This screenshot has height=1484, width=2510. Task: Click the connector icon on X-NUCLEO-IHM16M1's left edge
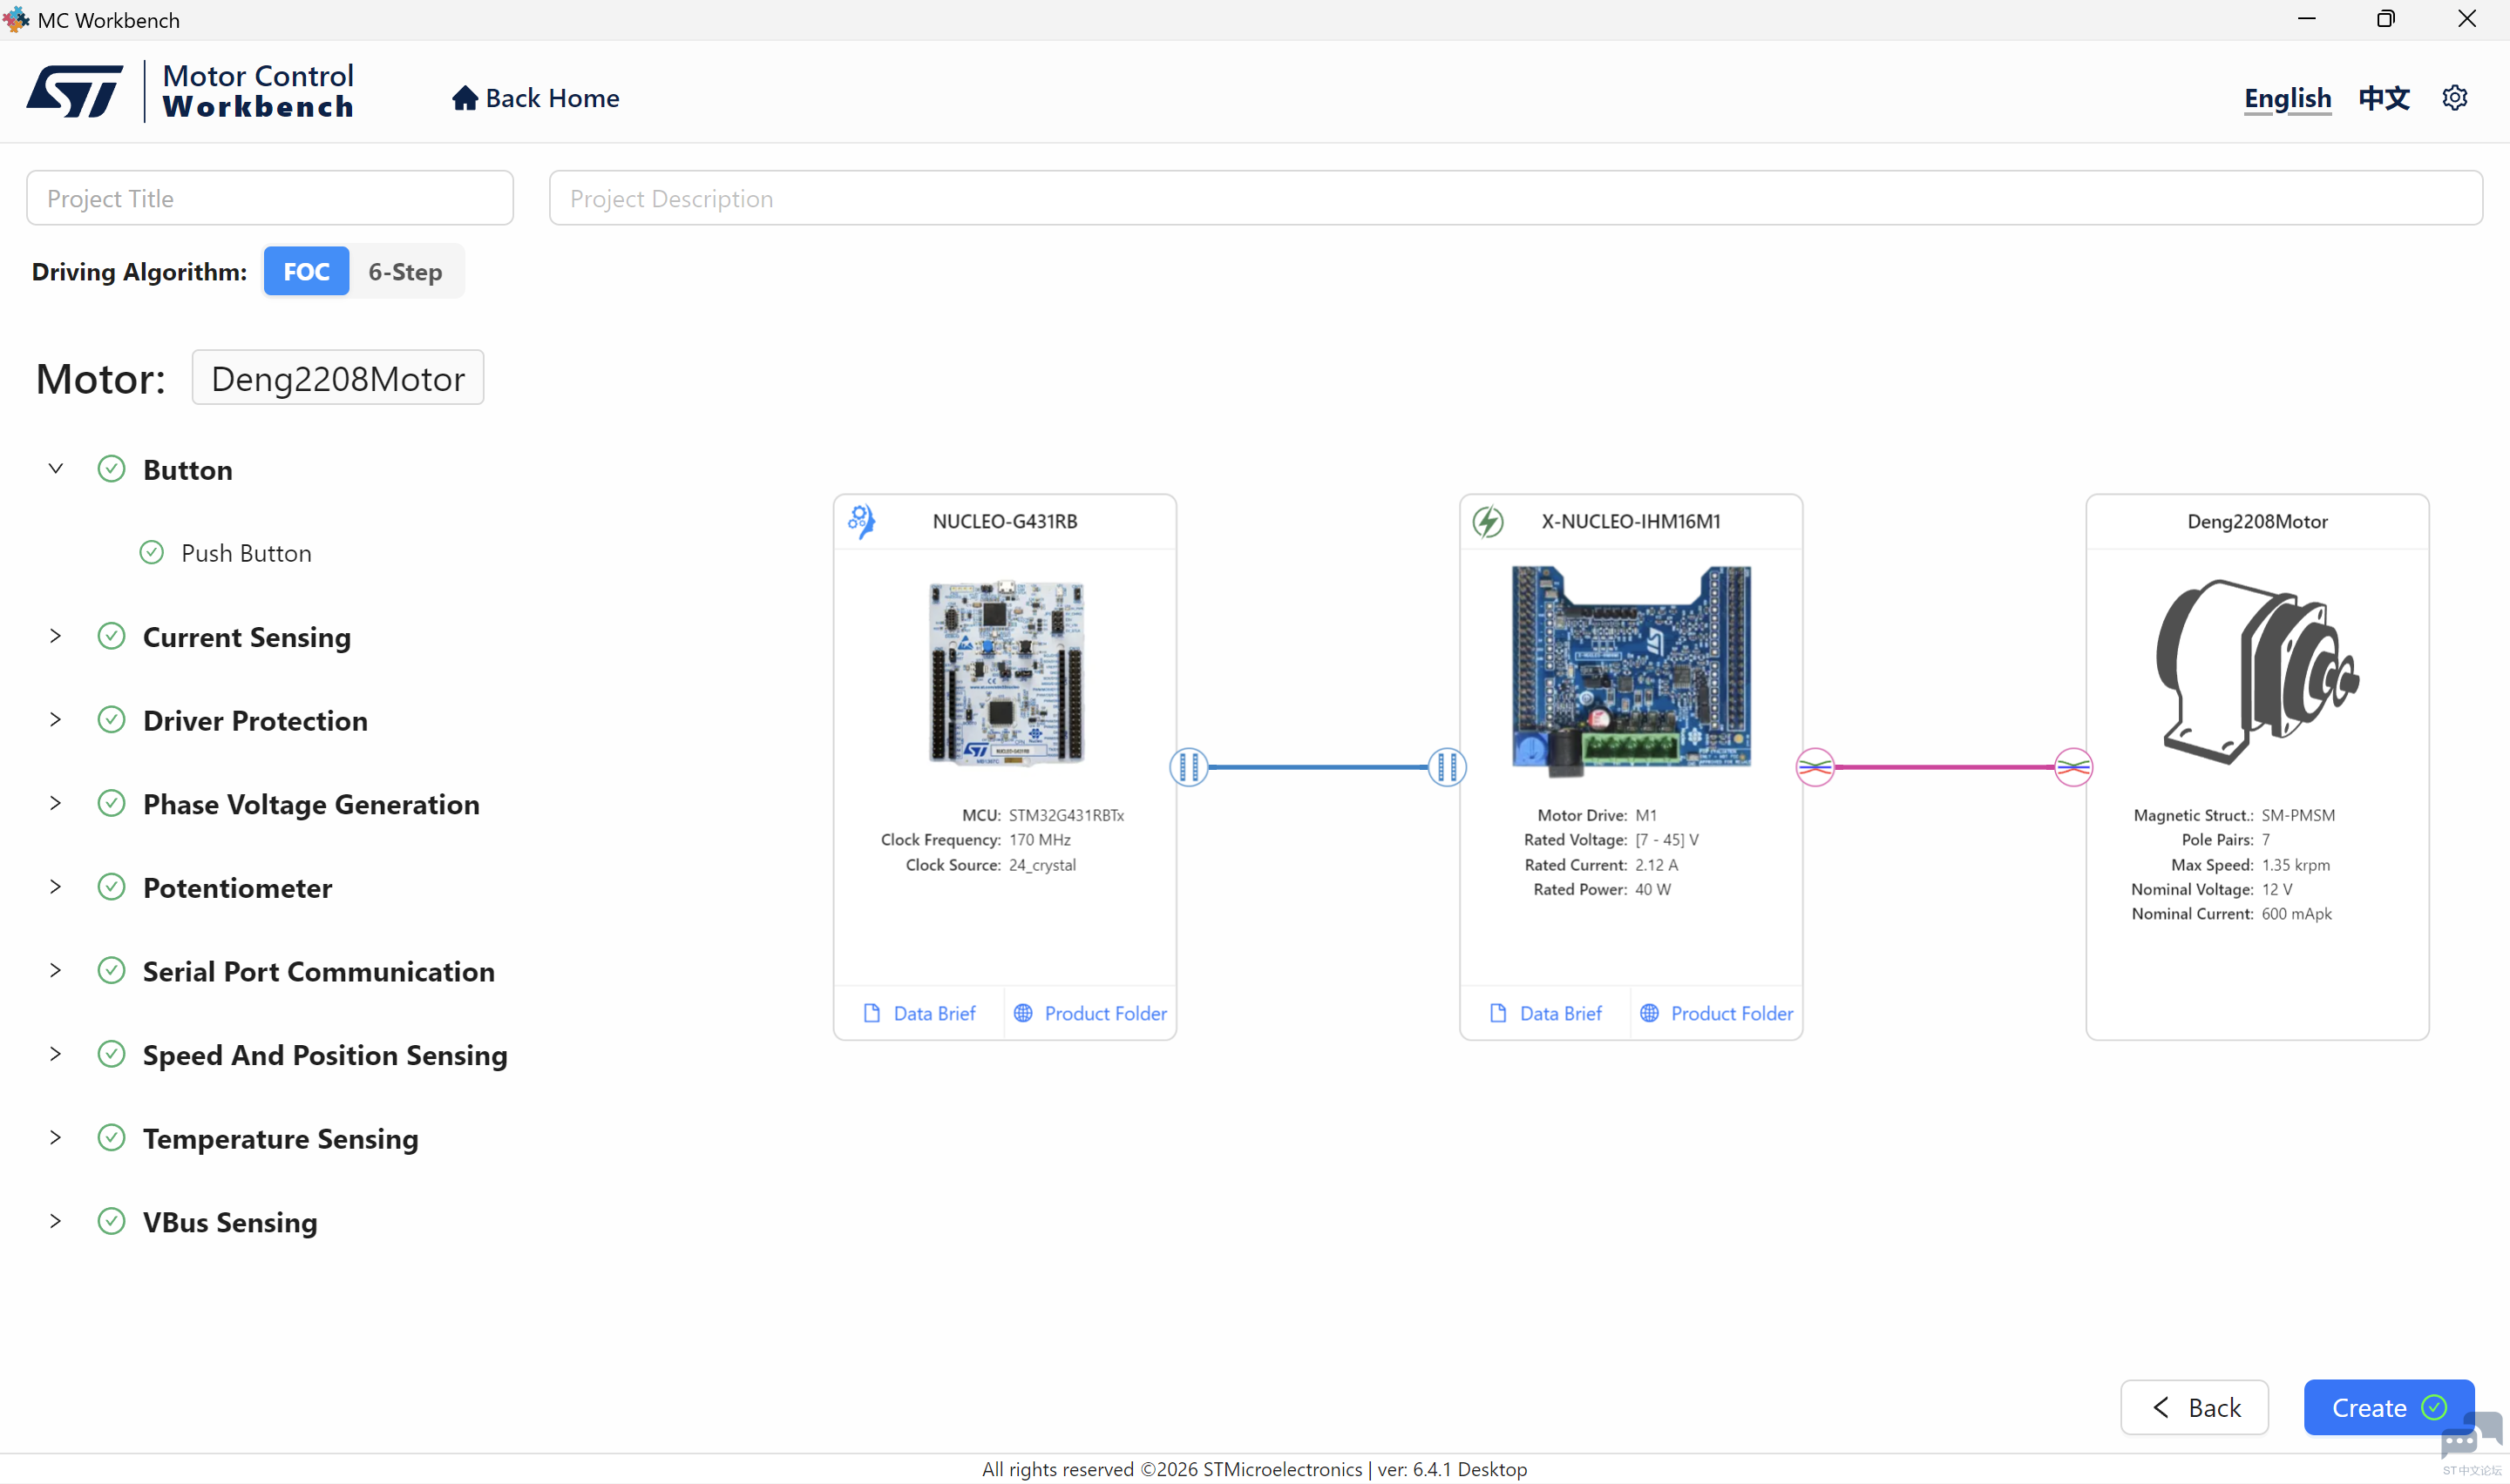[1447, 767]
